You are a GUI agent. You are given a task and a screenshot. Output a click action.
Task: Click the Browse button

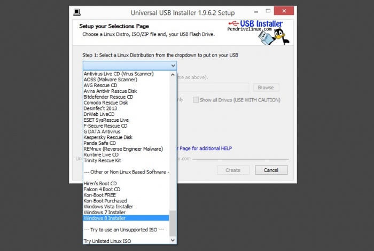click(x=266, y=88)
